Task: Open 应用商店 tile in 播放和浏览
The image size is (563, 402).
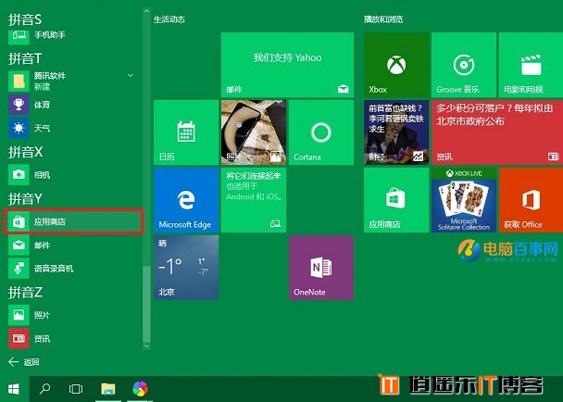Action: click(x=396, y=200)
